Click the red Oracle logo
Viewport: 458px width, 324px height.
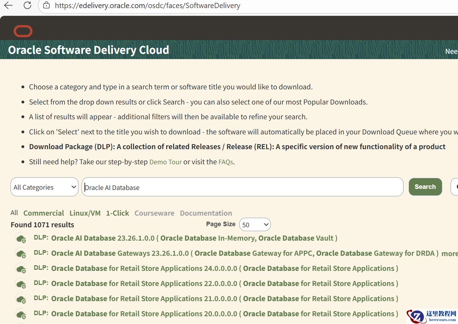point(23,31)
